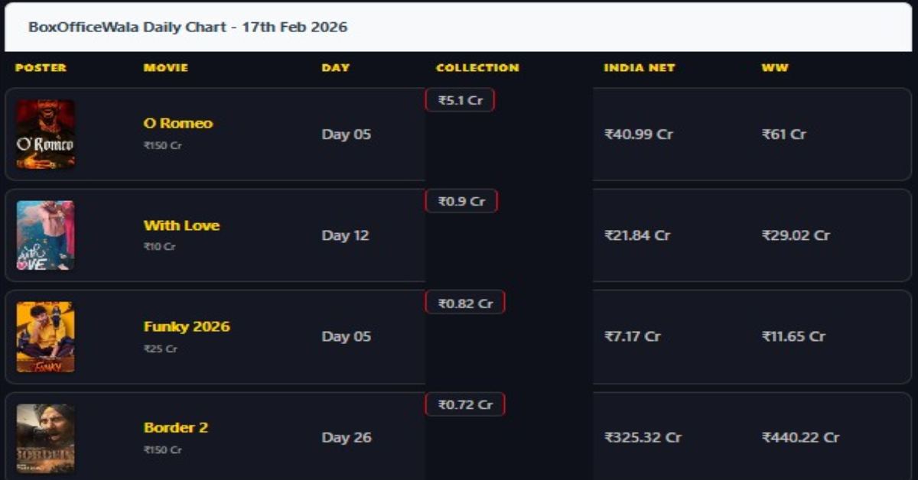This screenshot has height=480, width=918.
Task: Click the Daily Chart heading for 17th Feb
Action: [188, 26]
